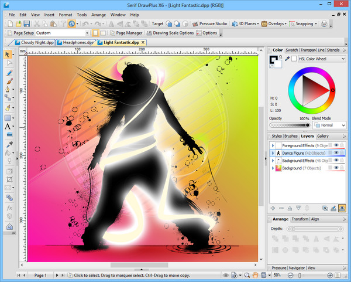Screen dimensions: 351x282
Task: Open HSL Color Wheel dropdown
Action: (323, 59)
